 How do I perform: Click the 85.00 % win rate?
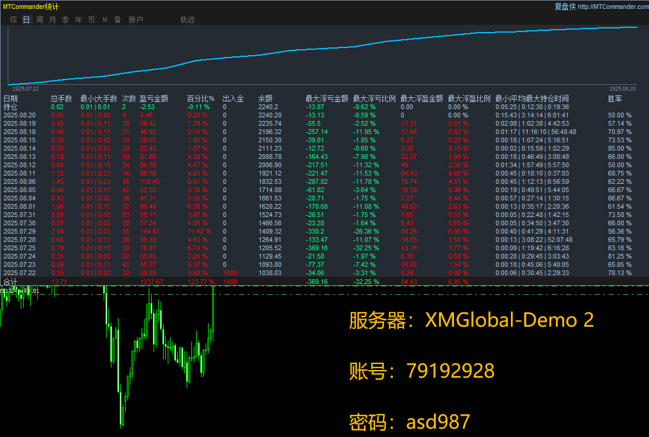(619, 148)
